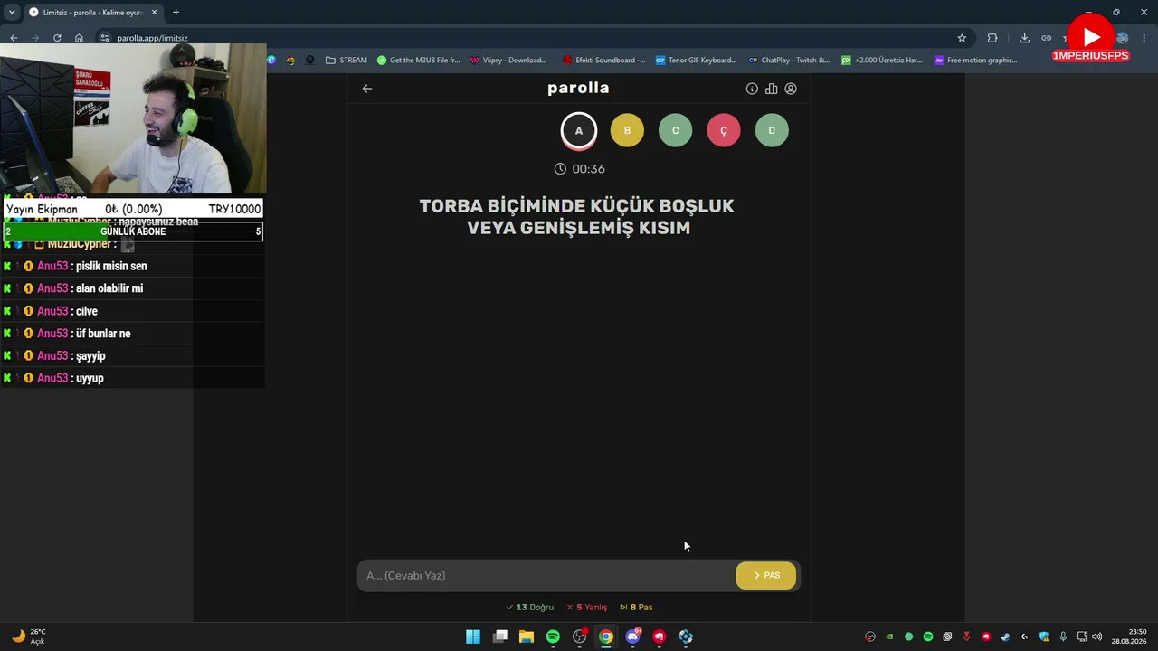The height and width of the screenshot is (651, 1158).
Task: Click the webcam overlay video
Action: [x=133, y=118]
